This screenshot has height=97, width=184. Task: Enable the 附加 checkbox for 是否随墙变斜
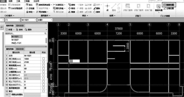tap(44, 88)
